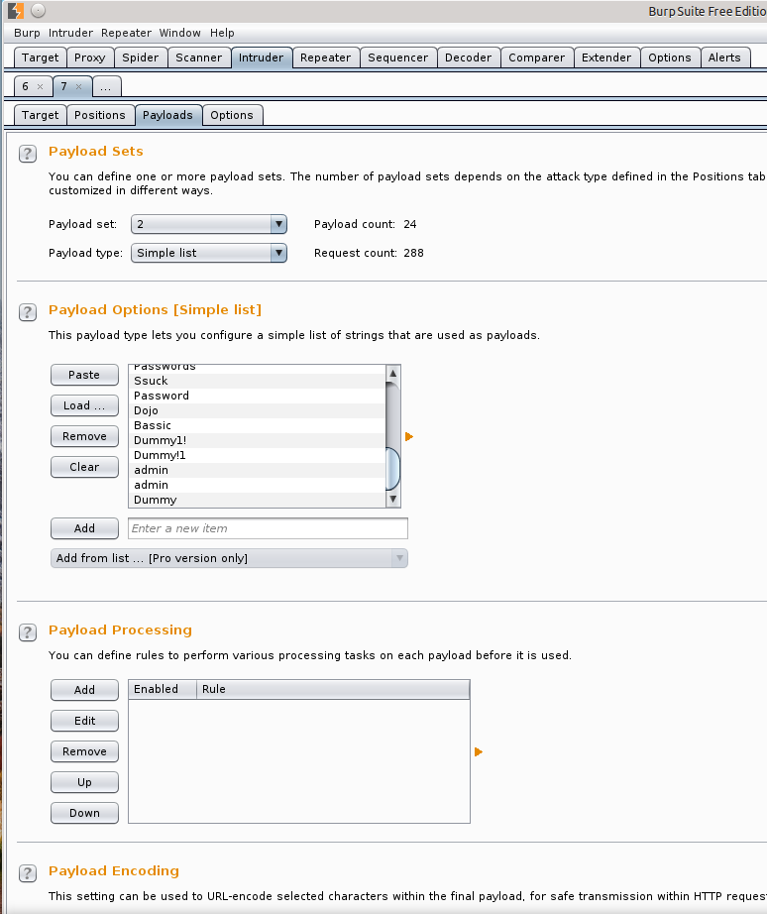Image resolution: width=767 pixels, height=914 pixels.
Task: Add new item to payload list
Action: pos(84,528)
